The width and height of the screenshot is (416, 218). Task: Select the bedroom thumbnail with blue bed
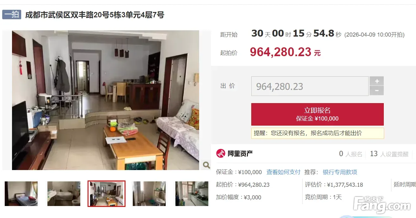tap(21, 194)
